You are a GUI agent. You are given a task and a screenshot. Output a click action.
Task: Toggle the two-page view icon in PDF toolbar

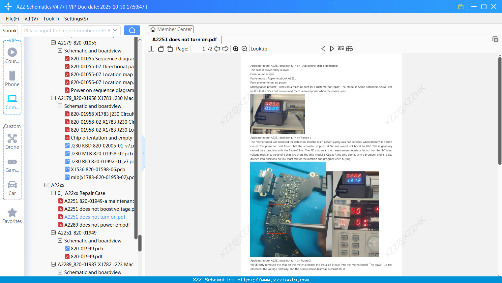151,49
